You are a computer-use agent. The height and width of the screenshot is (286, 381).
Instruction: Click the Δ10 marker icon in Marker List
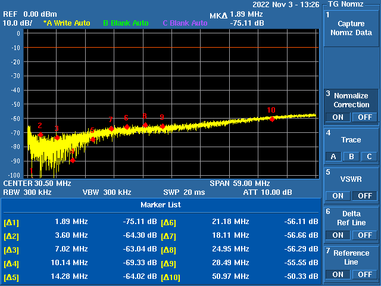[x=171, y=278]
